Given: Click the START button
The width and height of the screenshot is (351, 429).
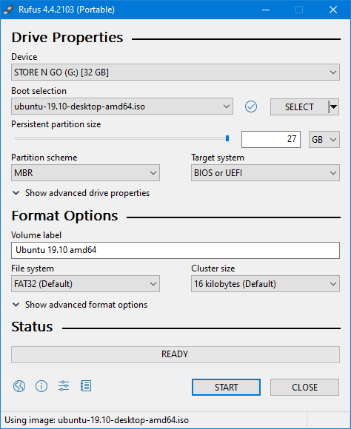Looking at the screenshot, I should [x=226, y=387].
